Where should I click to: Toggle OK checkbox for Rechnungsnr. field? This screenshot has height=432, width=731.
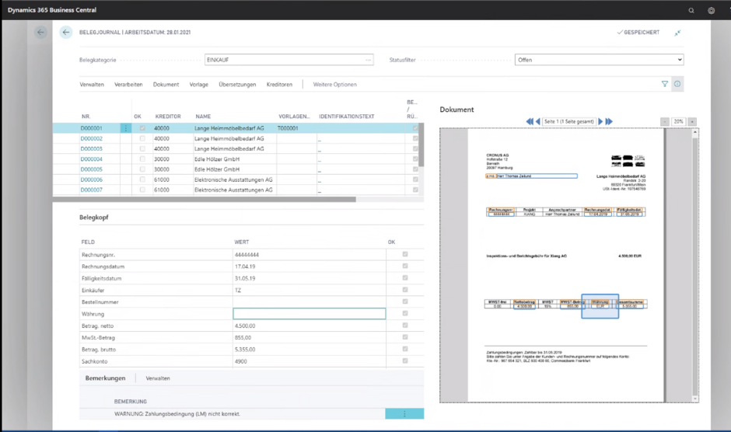tap(404, 254)
